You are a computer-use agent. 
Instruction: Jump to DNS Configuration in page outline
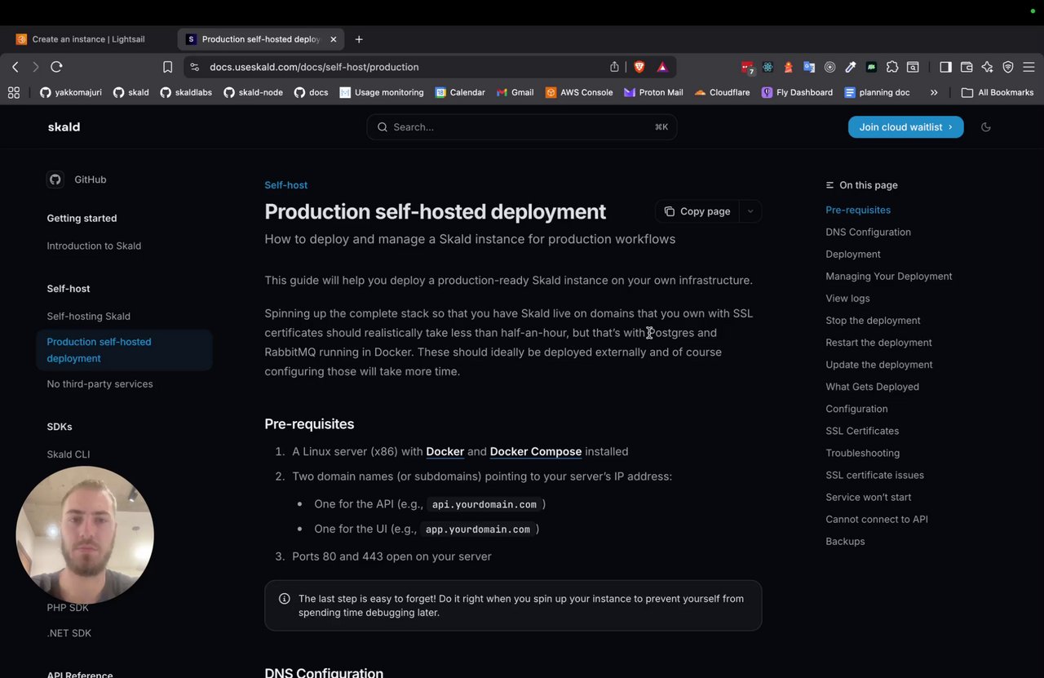868,232
